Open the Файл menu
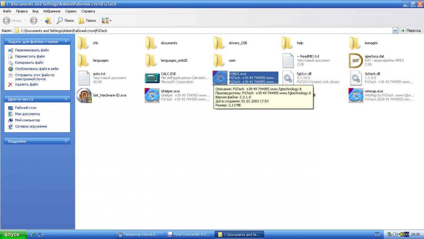Image resolution: width=424 pixels, height=239 pixels. pos(7,11)
